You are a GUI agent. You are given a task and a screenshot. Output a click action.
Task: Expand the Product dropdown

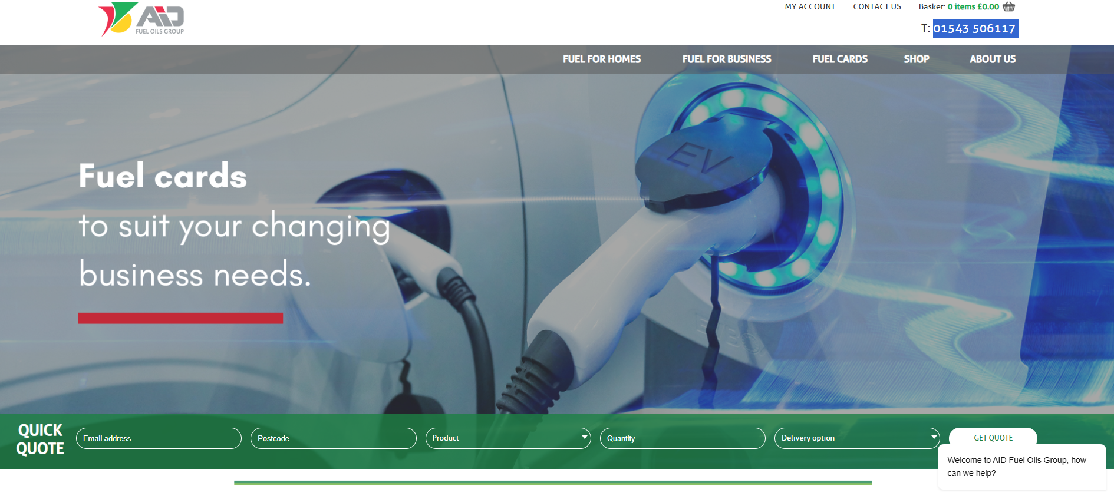(507, 438)
